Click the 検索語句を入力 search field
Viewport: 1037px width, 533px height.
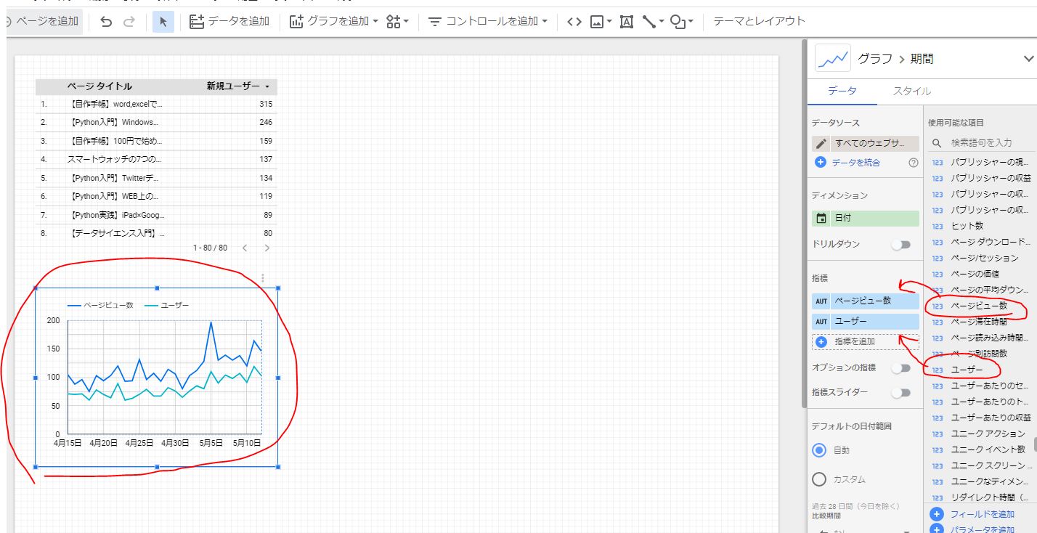980,143
